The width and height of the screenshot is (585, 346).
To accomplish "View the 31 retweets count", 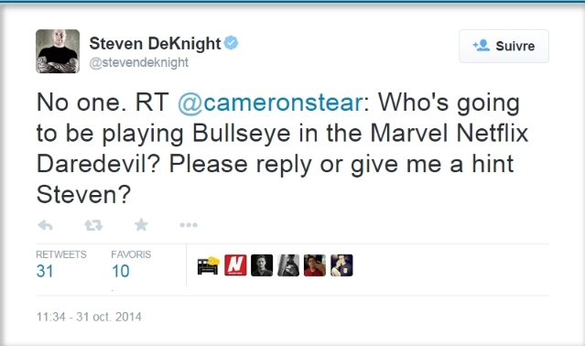I will [x=45, y=271].
